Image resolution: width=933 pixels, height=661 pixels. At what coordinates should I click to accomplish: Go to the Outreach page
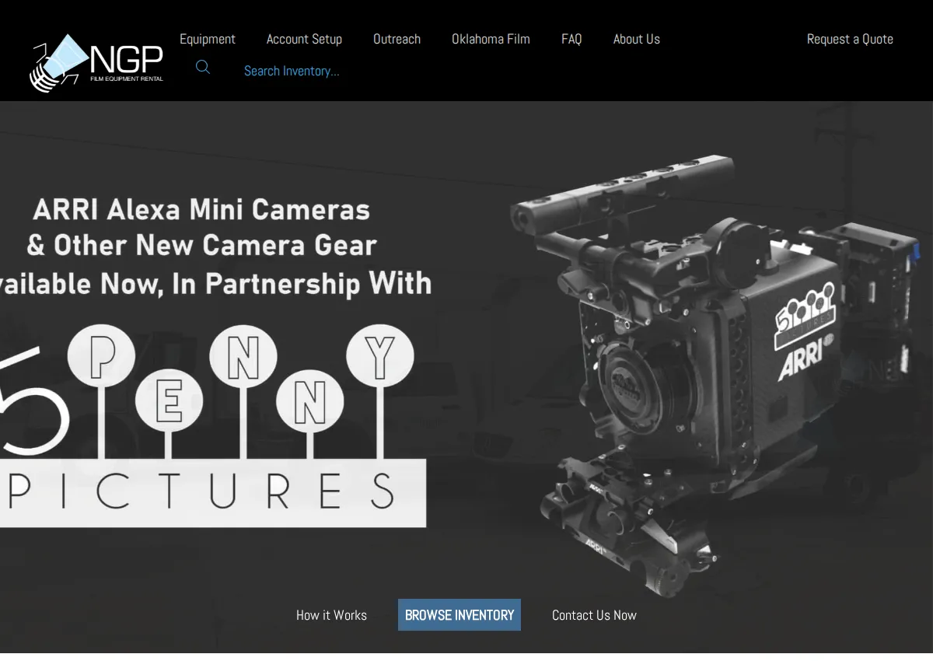[x=397, y=39]
